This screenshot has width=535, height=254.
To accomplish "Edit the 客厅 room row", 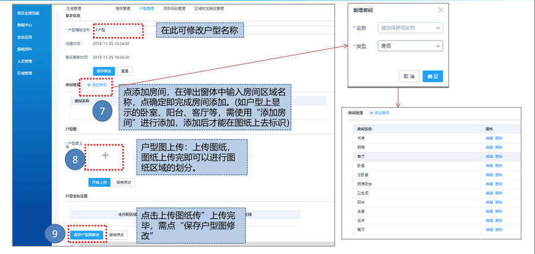I will coord(489,156).
